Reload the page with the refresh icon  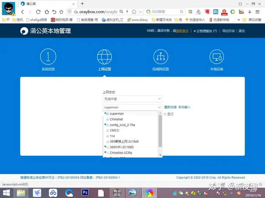click(x=38, y=12)
